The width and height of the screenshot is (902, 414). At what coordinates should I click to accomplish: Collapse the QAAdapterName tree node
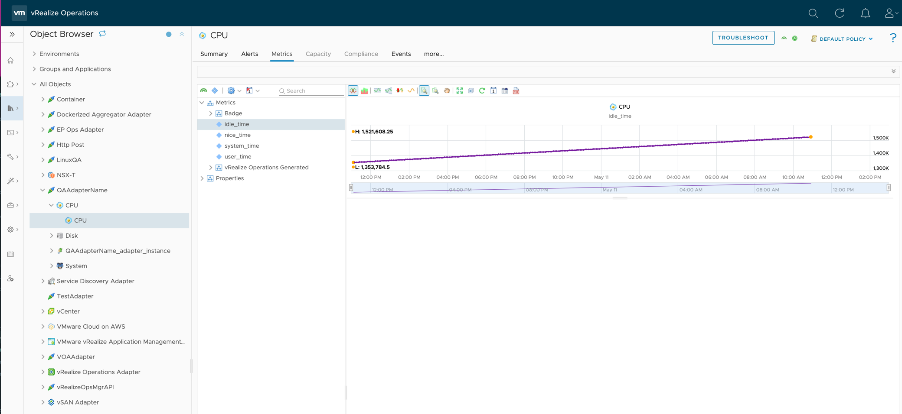tap(42, 190)
